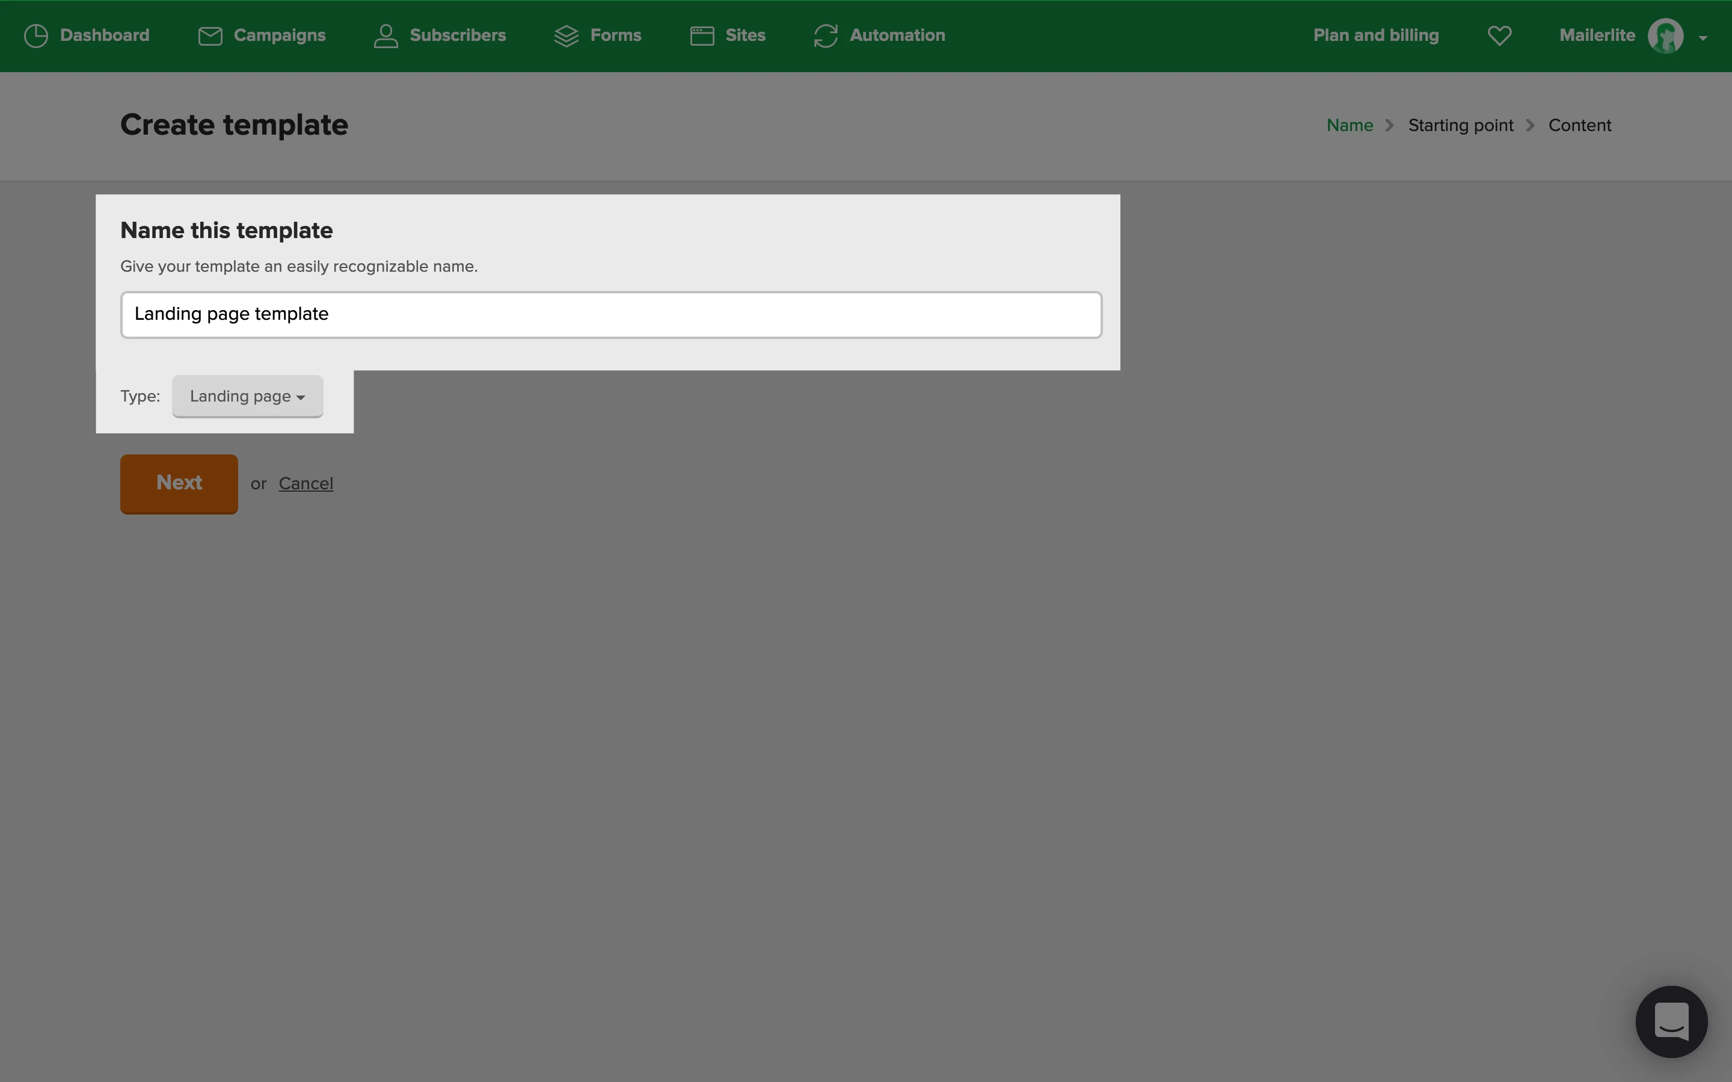Screen dimensions: 1732x1082
Task: Select the Starting point breadcrumb step
Action: [1460, 125]
